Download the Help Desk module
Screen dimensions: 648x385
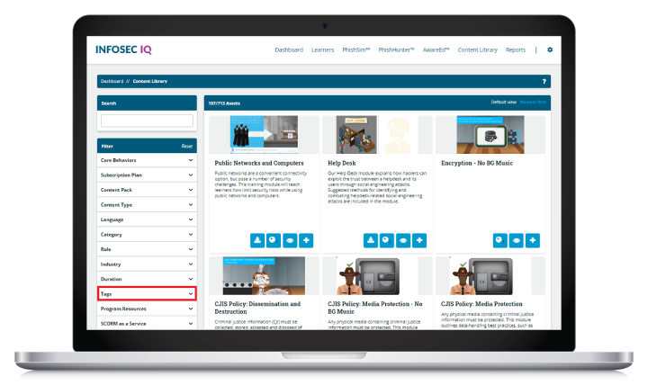click(x=370, y=240)
